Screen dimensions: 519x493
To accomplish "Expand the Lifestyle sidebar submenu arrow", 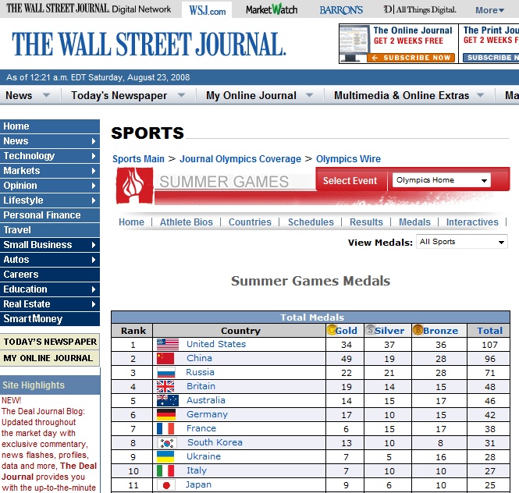I will [x=94, y=200].
